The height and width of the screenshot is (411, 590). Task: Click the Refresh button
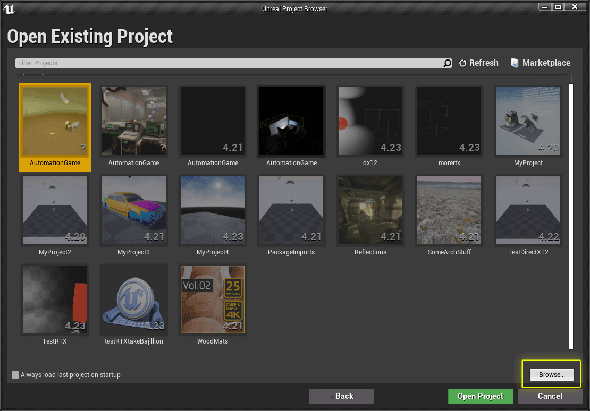(478, 63)
